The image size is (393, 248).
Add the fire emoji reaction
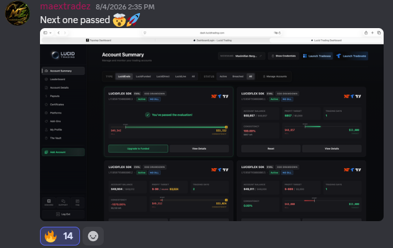click(60, 236)
